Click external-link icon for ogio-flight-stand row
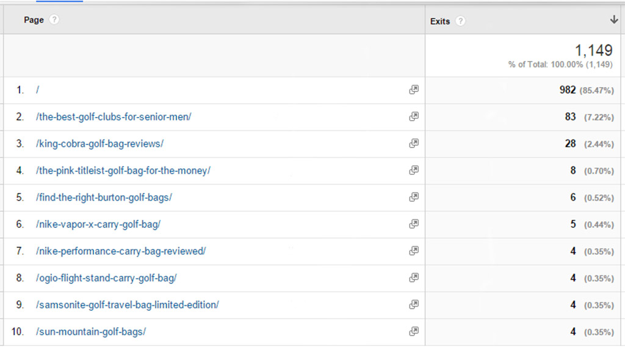This screenshot has width=625, height=351. [x=414, y=277]
